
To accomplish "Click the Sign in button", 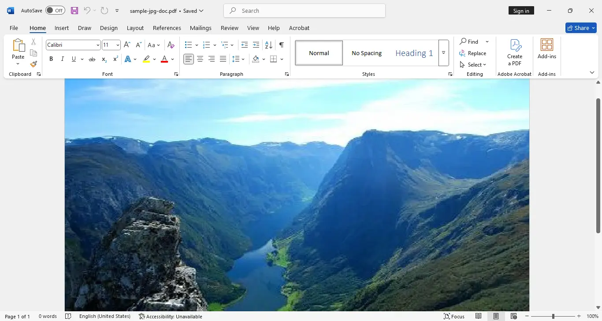I will click(x=521, y=11).
